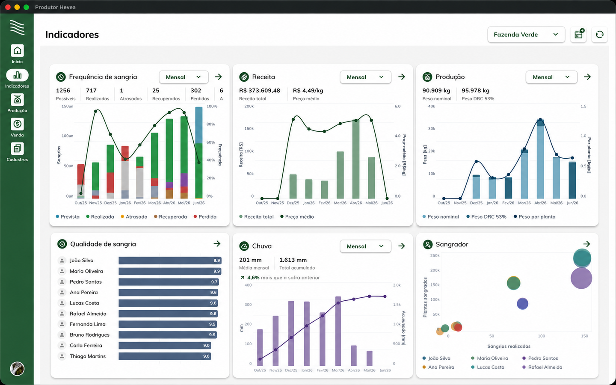Open Venda section in the sidebar

pos(17,127)
